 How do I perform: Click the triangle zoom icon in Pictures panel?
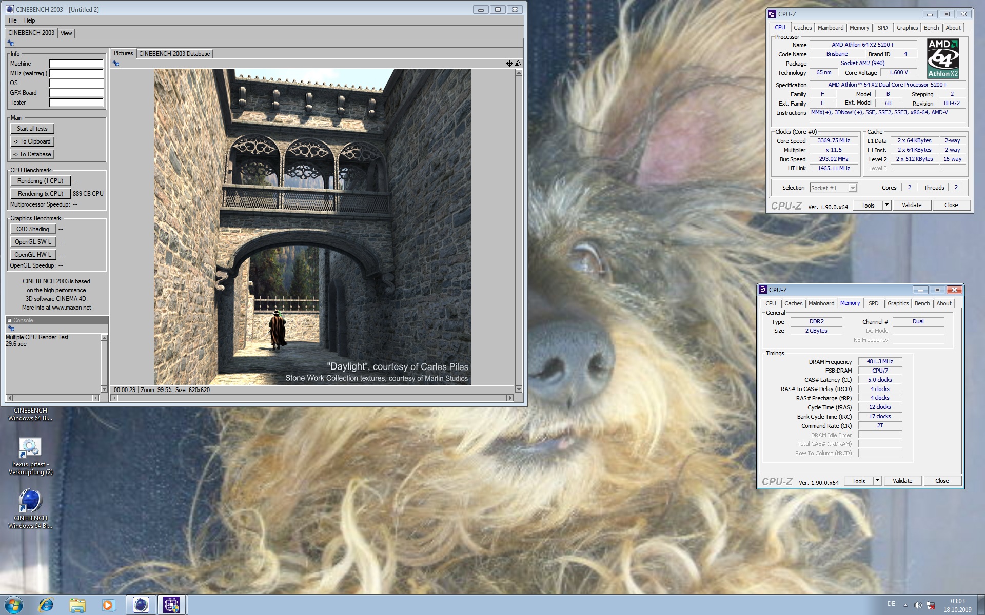[x=518, y=64]
